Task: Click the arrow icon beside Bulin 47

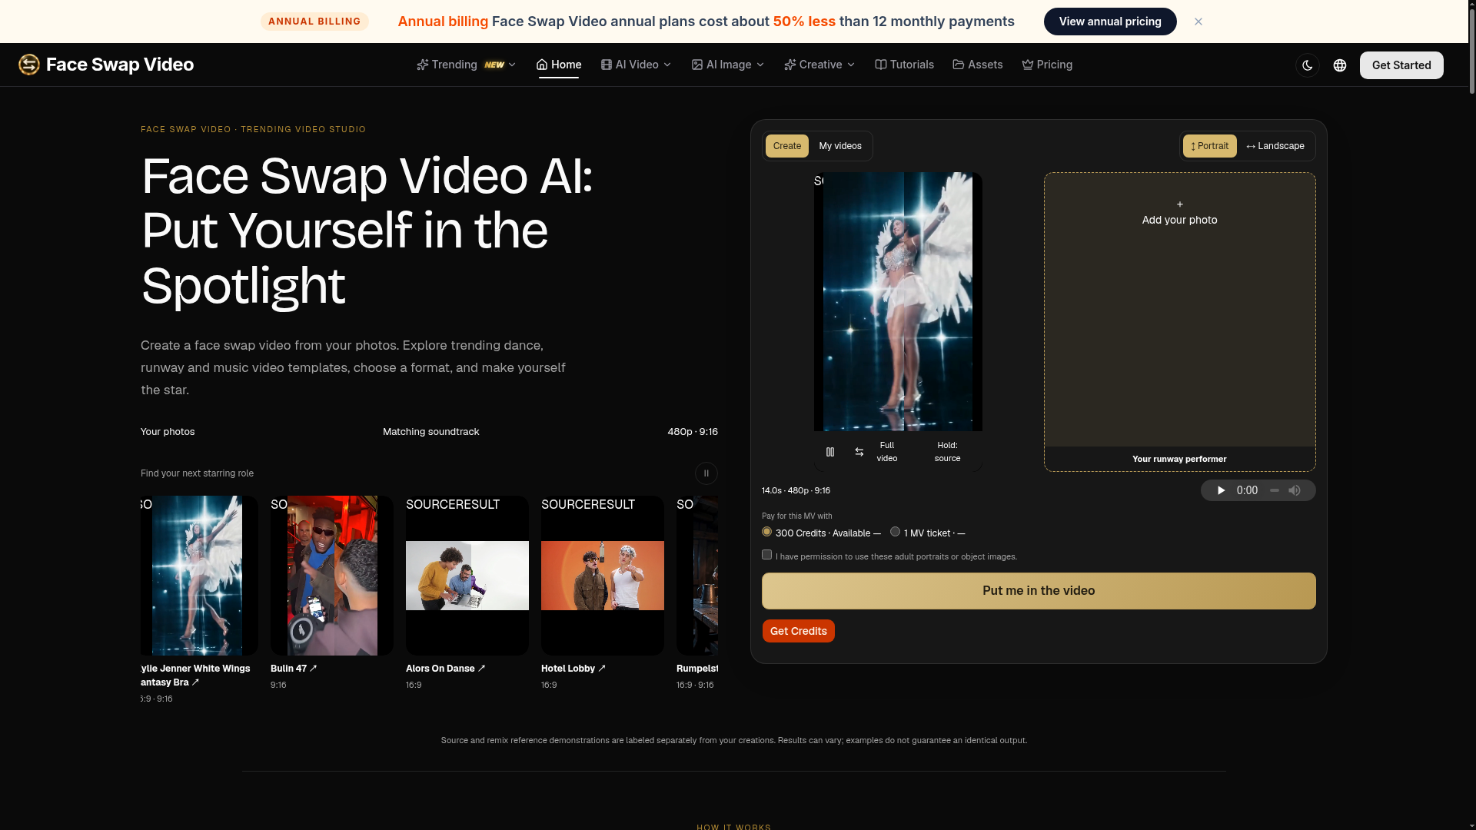Action: point(313,669)
